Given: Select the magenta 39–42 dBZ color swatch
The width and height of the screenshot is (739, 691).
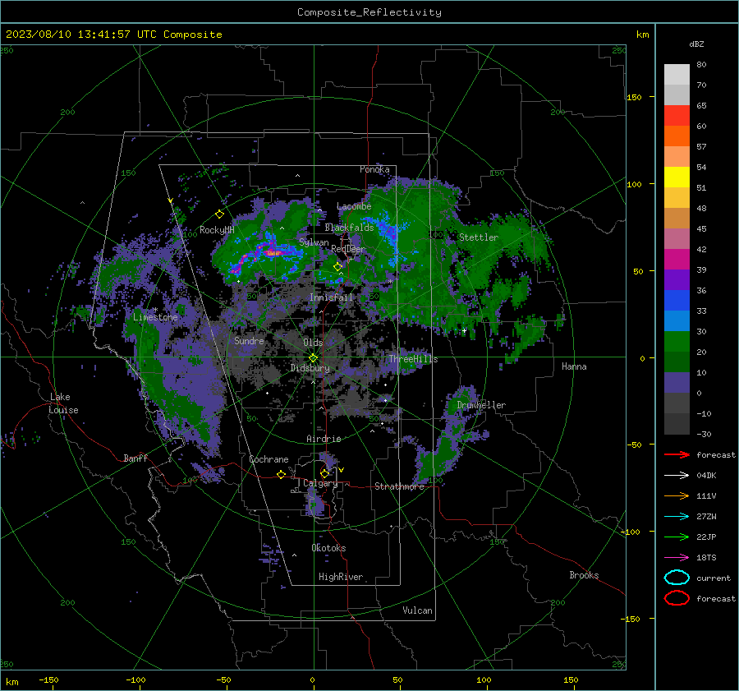Looking at the screenshot, I should (x=677, y=259).
